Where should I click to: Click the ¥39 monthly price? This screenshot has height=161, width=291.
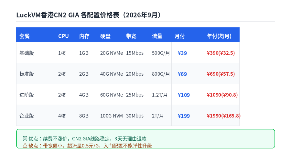[182, 53]
